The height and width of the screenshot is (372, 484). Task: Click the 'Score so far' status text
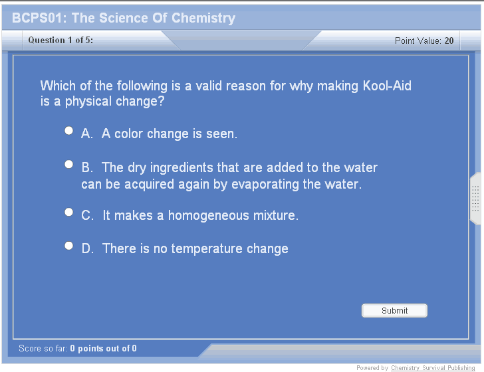(78, 348)
